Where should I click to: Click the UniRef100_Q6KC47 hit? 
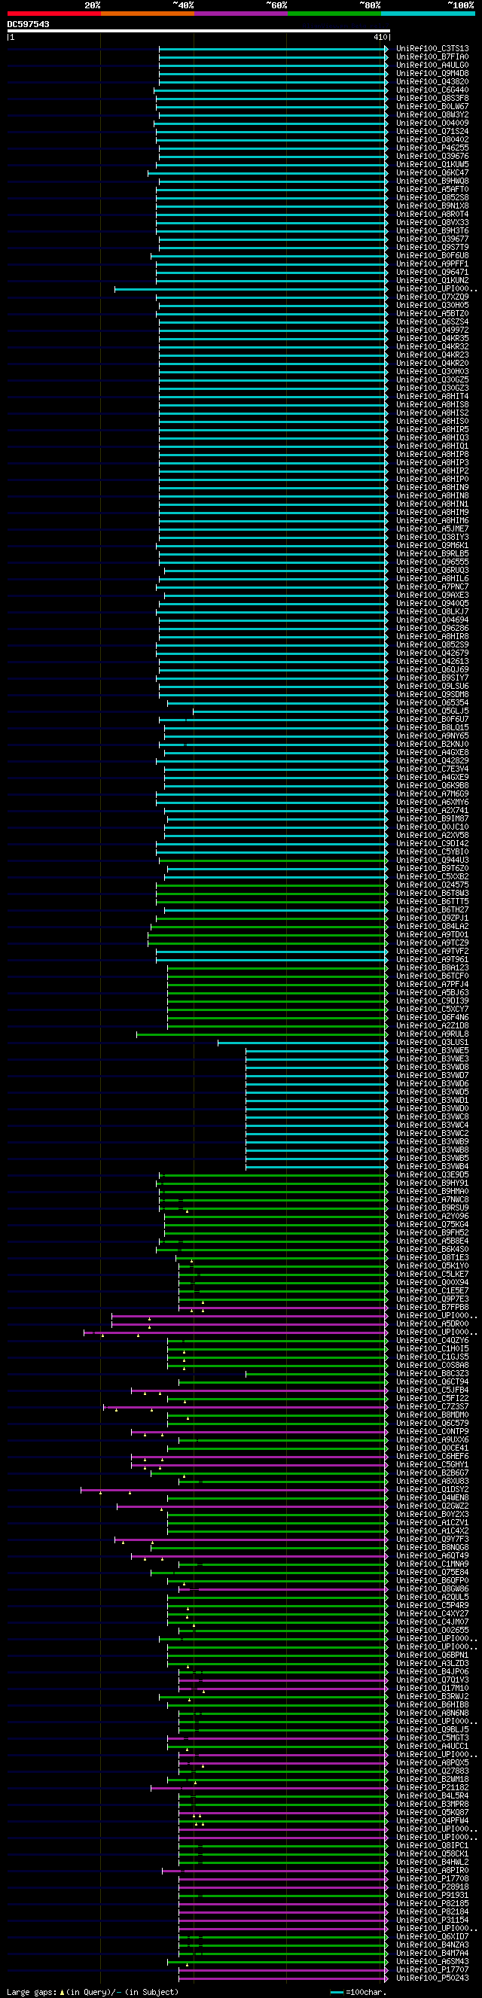432,172
